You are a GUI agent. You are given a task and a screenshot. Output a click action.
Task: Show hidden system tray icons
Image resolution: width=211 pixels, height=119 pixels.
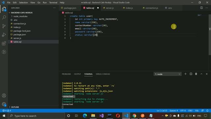pos(163,116)
